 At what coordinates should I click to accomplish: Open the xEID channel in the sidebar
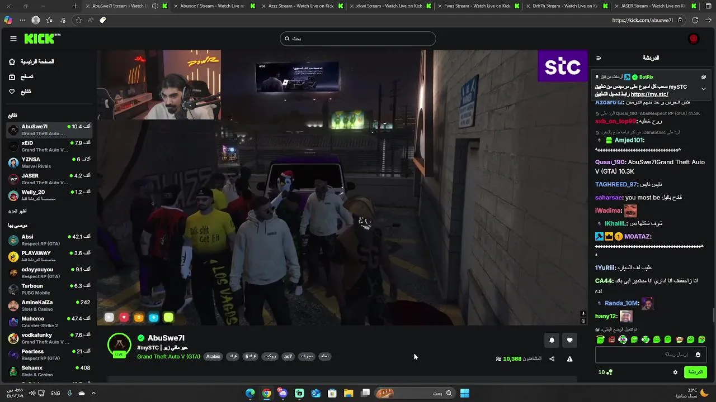pyautogui.click(x=49, y=146)
